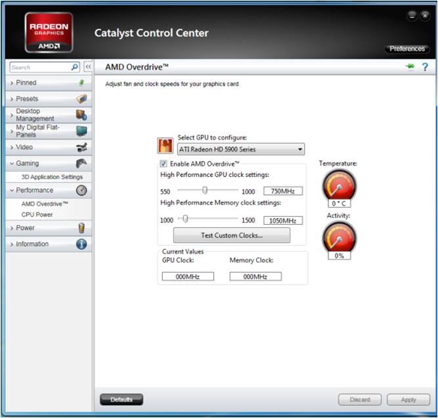Viewport: 438px width, 418px height.
Task: Select AMD Overdrive in sidebar
Action: (45, 204)
